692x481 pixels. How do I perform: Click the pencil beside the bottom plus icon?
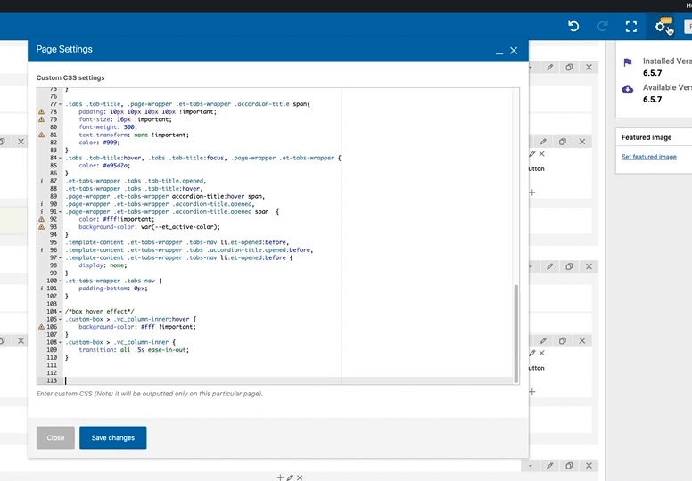[x=290, y=477]
